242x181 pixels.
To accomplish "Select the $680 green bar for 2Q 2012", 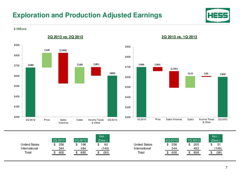I will tap(31, 92).
